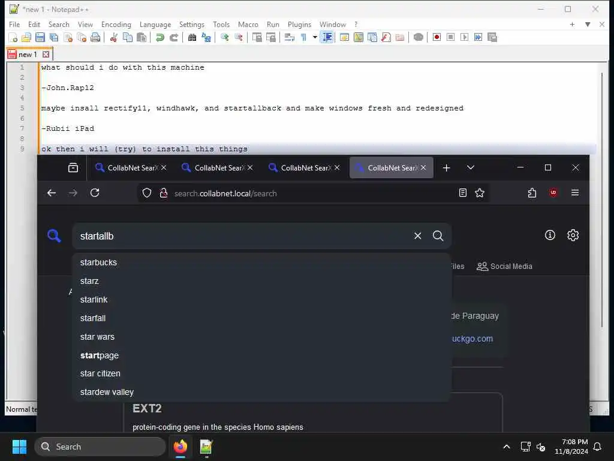The width and height of the screenshot is (614, 461).
Task: Toggle word wrap in Notepad++ toolbar
Action: coord(290,38)
